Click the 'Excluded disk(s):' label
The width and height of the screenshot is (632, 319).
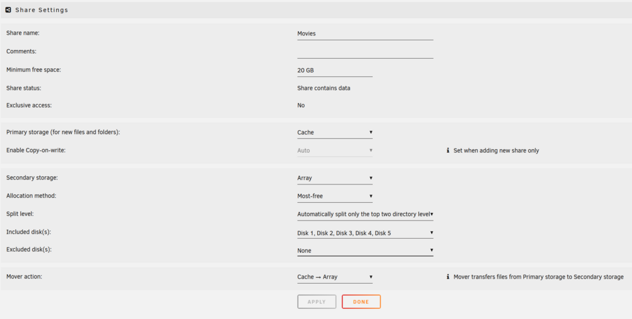(x=29, y=250)
